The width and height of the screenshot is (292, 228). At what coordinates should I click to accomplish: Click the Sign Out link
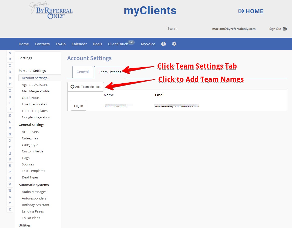coord(275,29)
